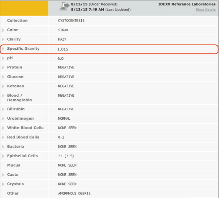Expand the Specific Gravity row arrow
Viewport: 220px width, 198px height.
(3, 49)
